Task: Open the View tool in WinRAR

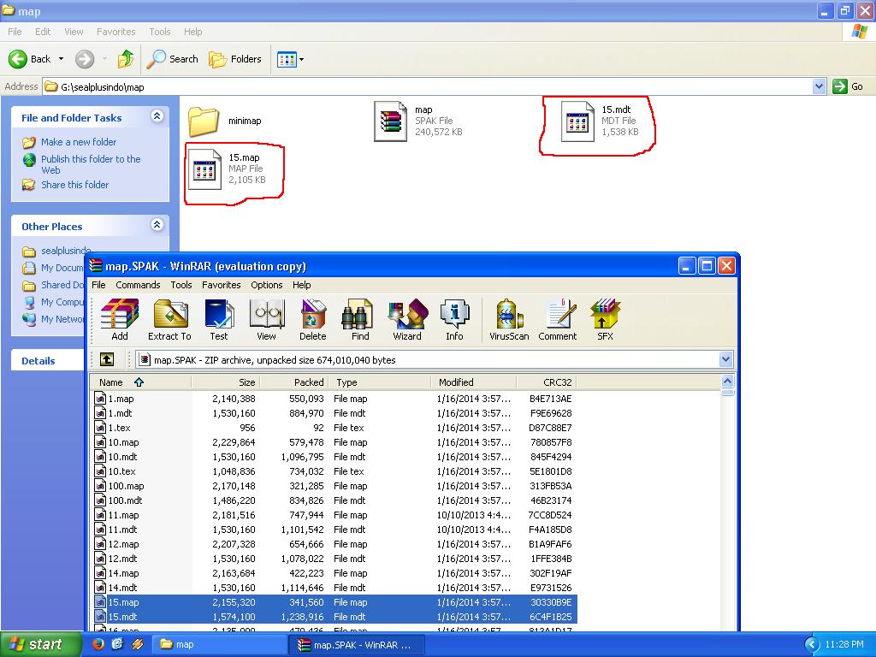Action: [267, 320]
